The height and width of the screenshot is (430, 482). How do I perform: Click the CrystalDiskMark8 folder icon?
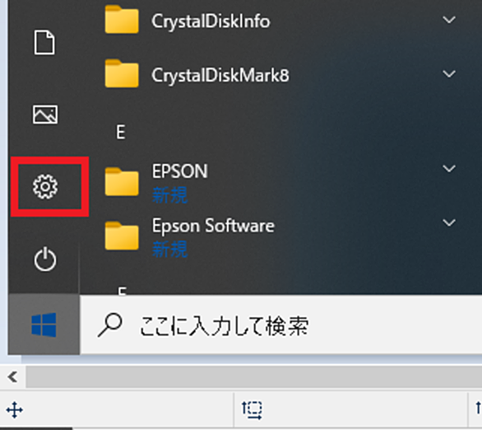(x=122, y=73)
